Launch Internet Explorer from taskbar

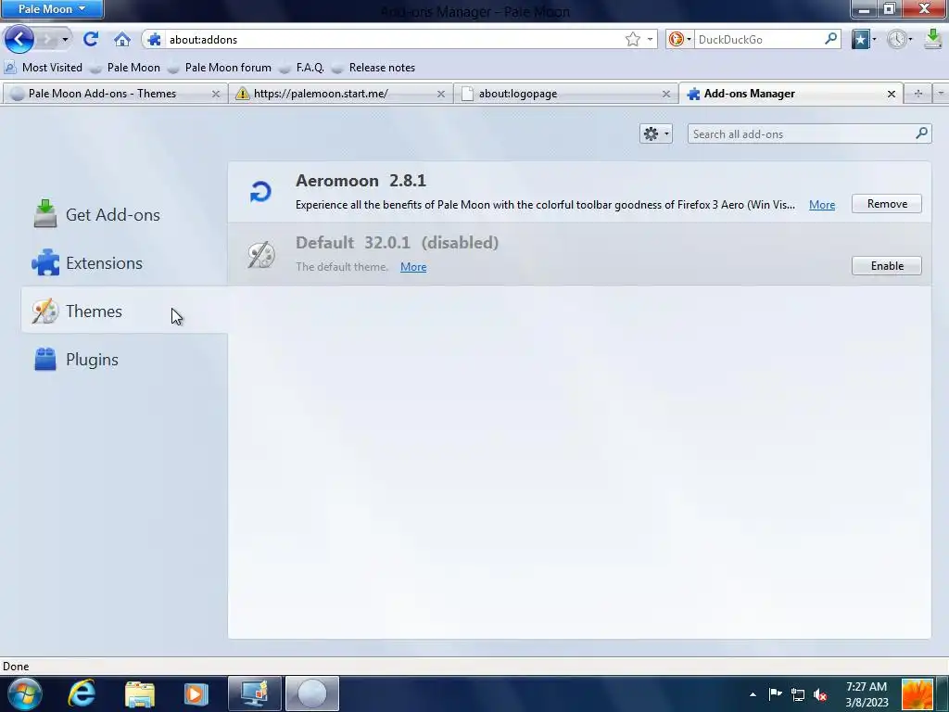(x=82, y=693)
